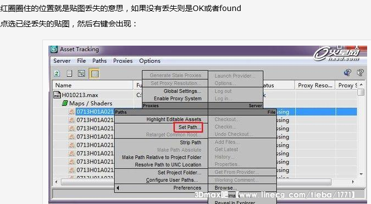
Task: Click the horizontal scrollbar right arrow
Action: click(x=353, y=182)
